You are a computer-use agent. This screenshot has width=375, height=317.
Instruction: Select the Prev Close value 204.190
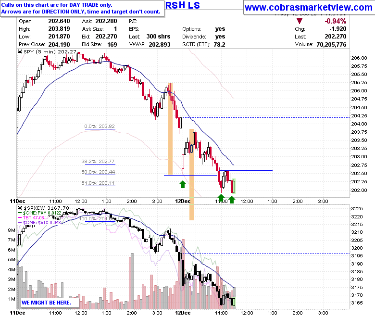point(59,45)
